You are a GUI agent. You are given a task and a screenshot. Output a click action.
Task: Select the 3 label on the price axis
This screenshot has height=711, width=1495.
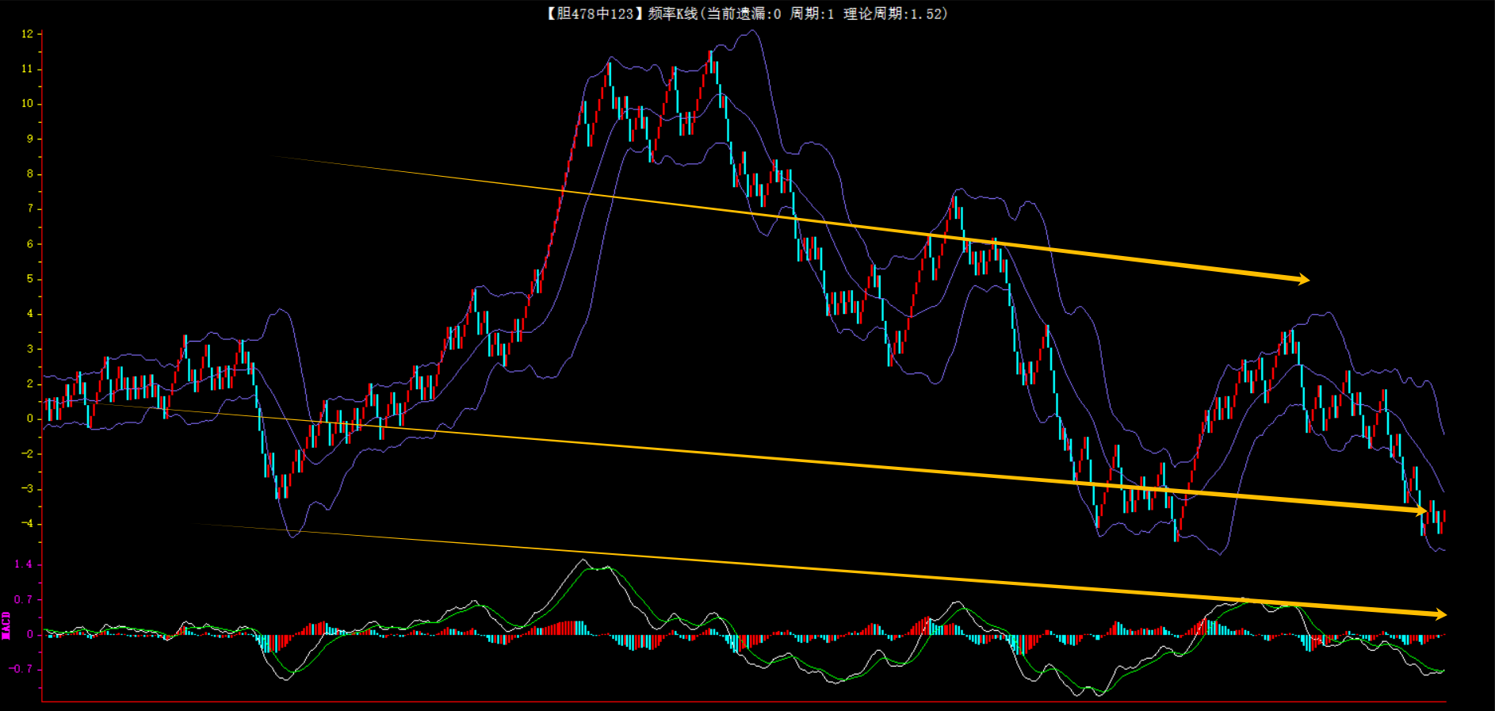tap(30, 349)
